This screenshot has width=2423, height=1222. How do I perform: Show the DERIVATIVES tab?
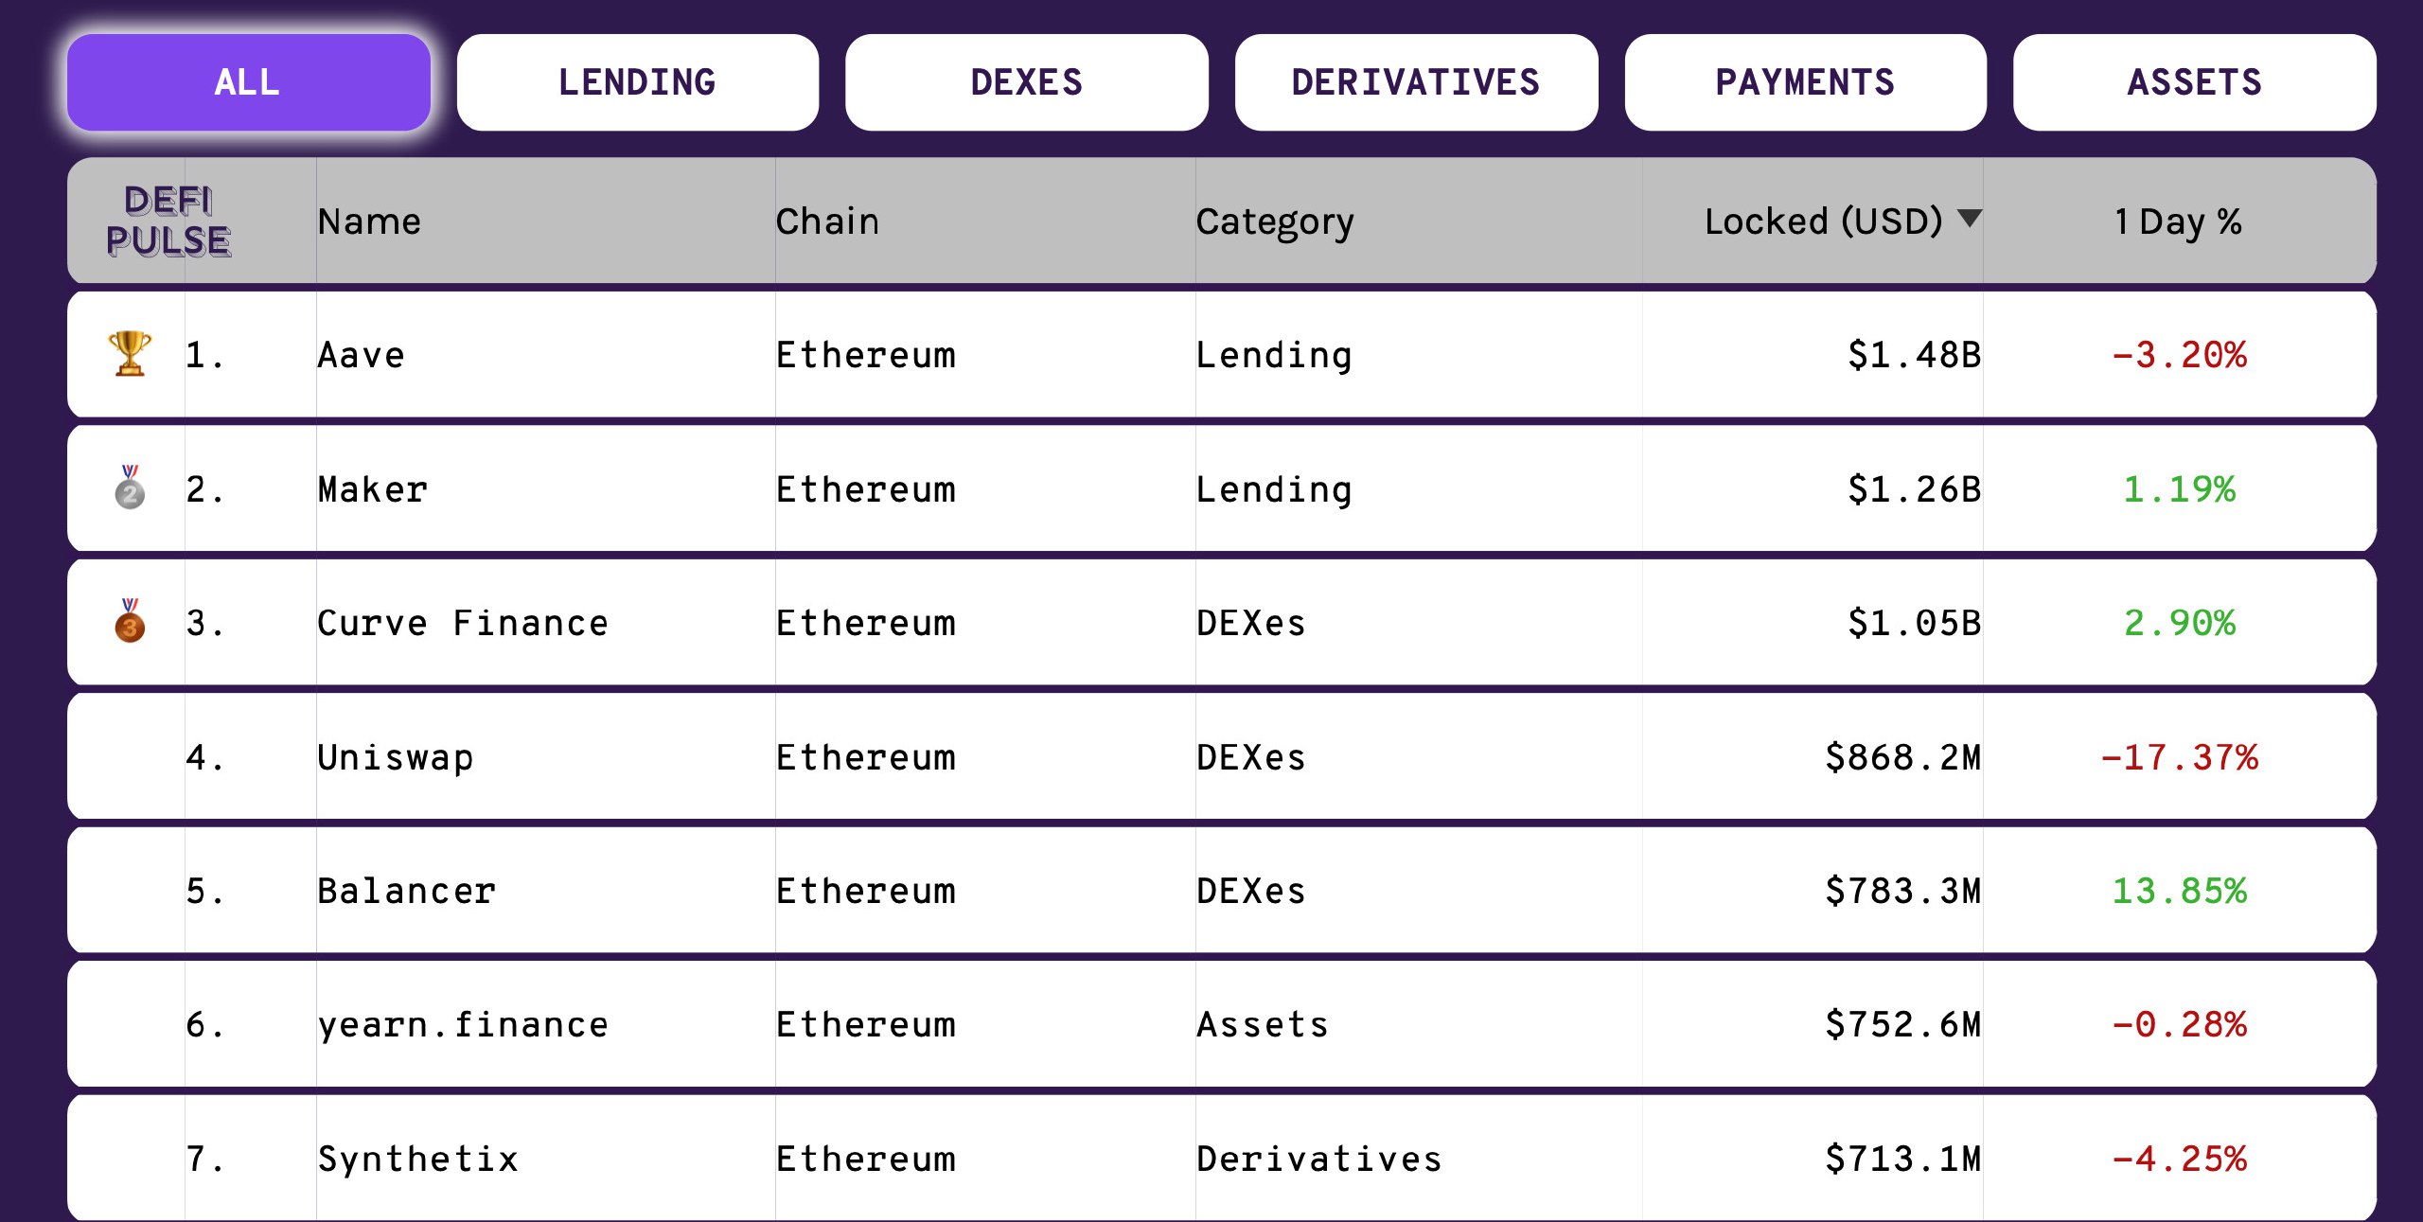pyautogui.click(x=1416, y=82)
